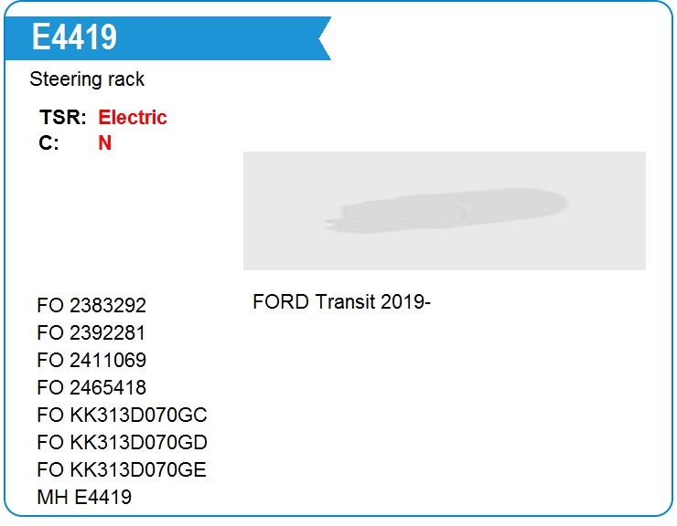Open the faded steering rack product image
Viewport: 677px width, 526px height.
click(x=444, y=211)
